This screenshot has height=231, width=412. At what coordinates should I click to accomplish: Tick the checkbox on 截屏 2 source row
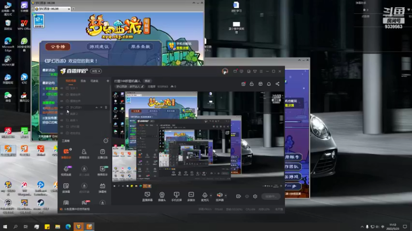click(67, 114)
